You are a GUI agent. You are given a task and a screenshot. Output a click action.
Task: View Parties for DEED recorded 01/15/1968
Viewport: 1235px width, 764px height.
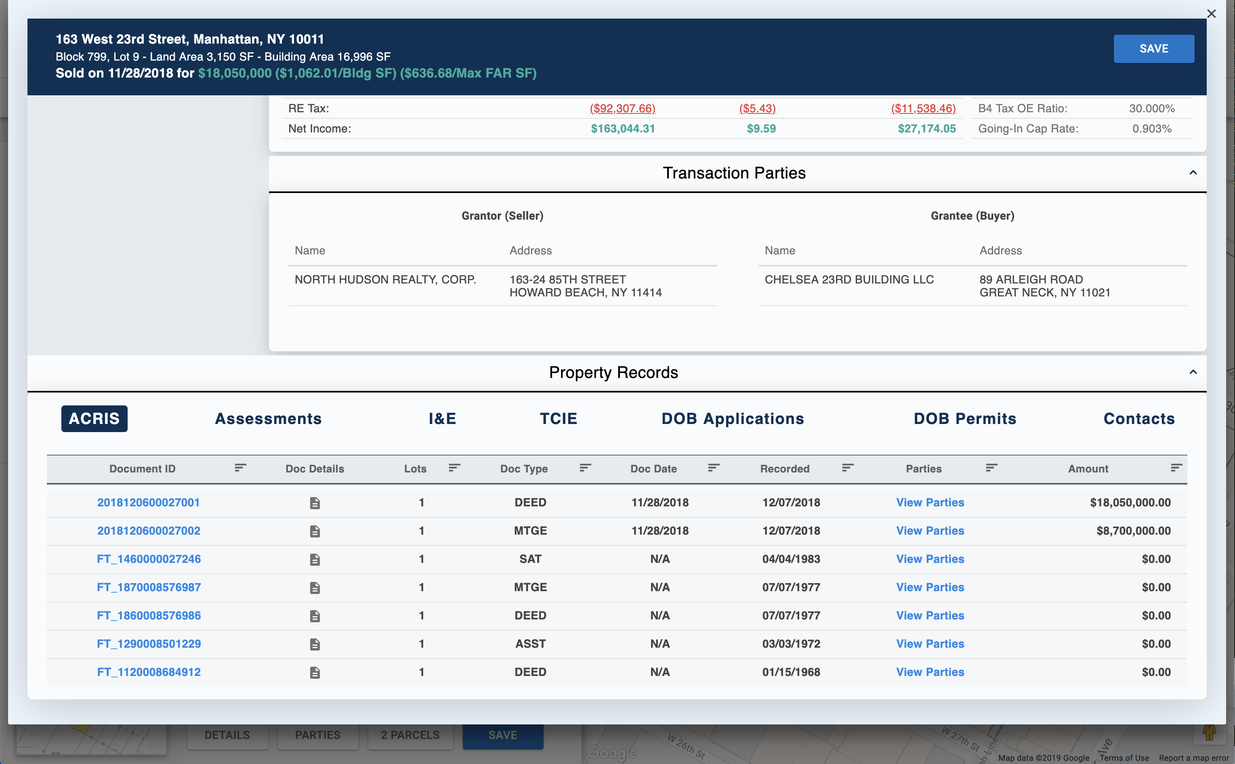click(930, 672)
